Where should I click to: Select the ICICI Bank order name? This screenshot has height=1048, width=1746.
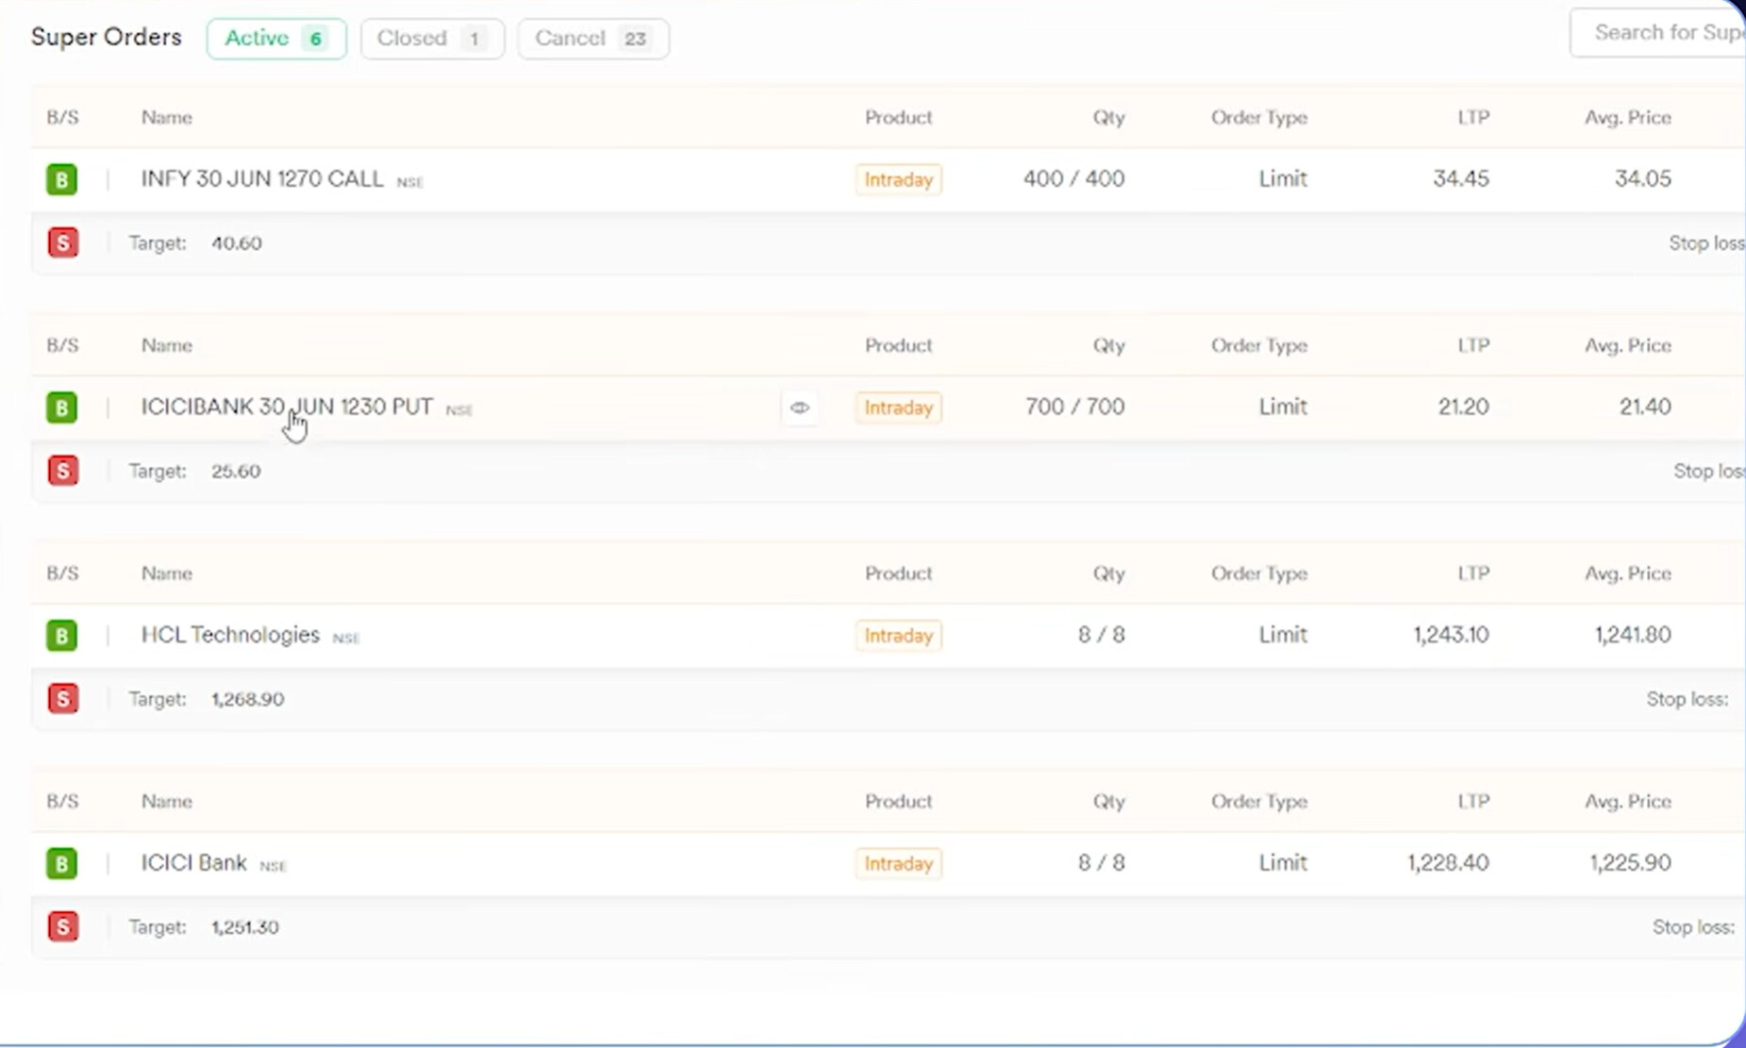tap(193, 863)
